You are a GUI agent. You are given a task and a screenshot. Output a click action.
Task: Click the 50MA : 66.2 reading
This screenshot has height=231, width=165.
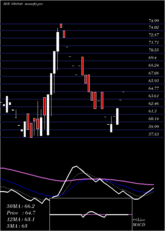pos(20,206)
